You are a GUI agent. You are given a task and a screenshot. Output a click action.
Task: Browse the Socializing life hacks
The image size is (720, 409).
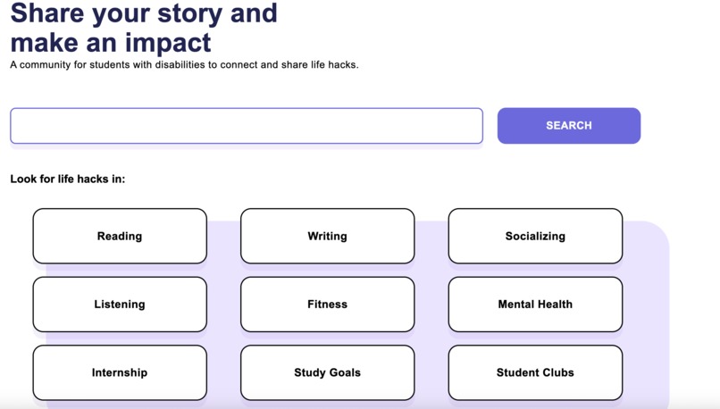(x=535, y=236)
